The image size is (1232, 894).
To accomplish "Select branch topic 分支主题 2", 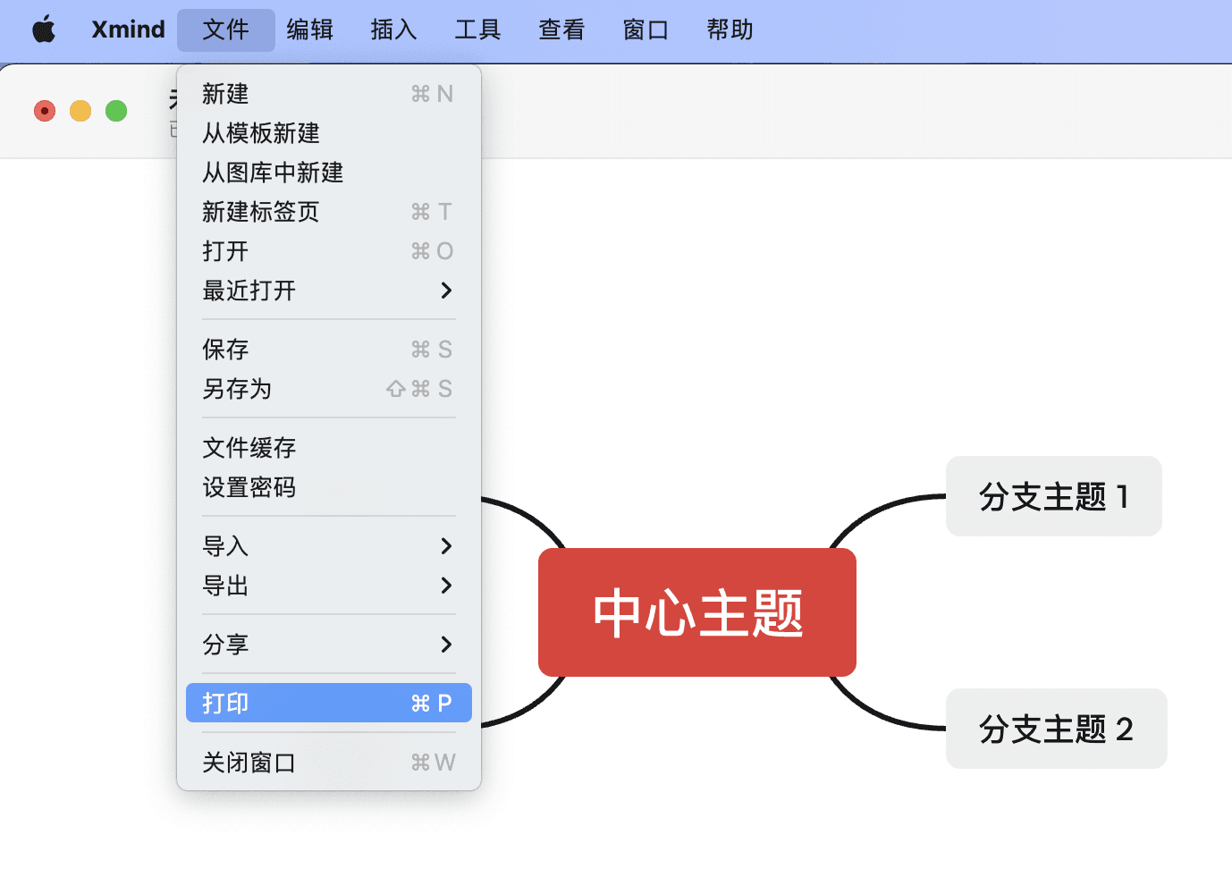I will (x=1056, y=729).
